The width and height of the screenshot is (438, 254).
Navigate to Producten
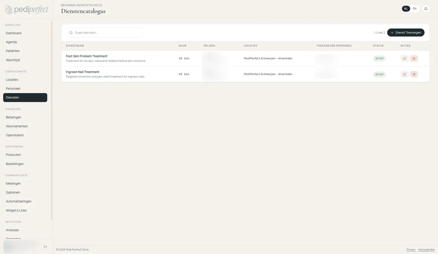pyautogui.click(x=25, y=155)
